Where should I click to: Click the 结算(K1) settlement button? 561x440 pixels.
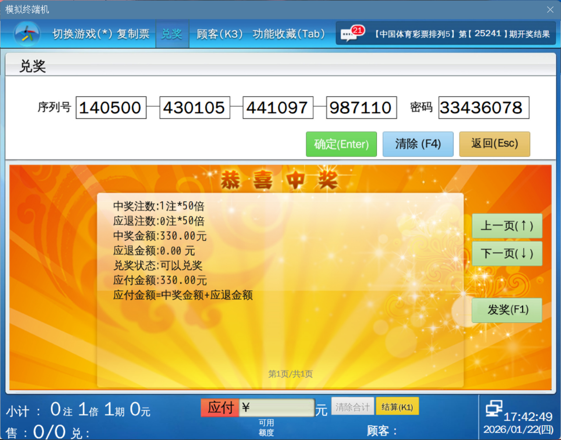pos(397,407)
